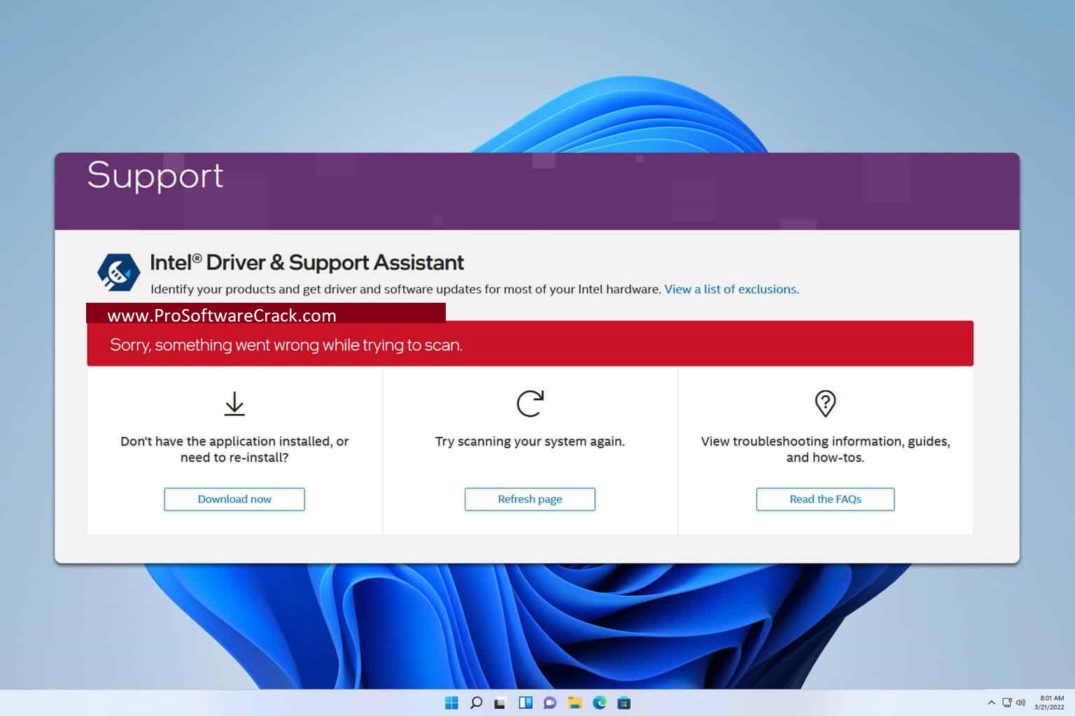Click the volume speaker tray icon
1075x716 pixels.
pyautogui.click(x=1020, y=703)
